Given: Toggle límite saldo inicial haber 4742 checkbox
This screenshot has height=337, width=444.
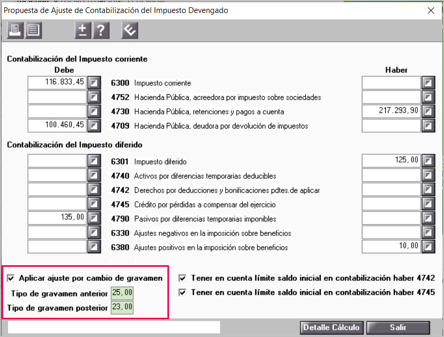Looking at the screenshot, I should point(182,278).
